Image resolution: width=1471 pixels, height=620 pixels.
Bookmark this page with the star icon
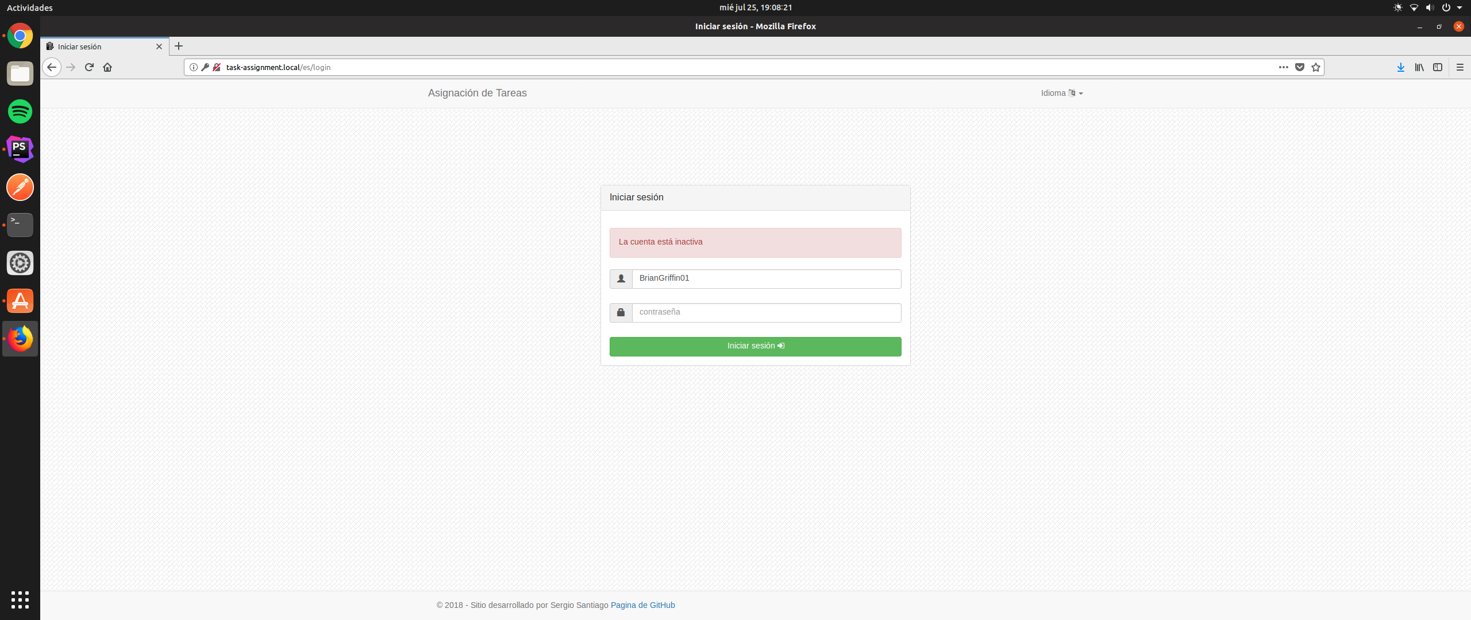[x=1316, y=67]
